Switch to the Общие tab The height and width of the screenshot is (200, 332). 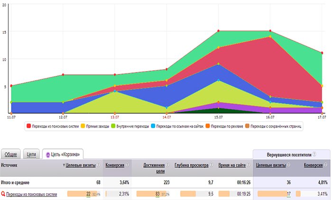click(10, 154)
